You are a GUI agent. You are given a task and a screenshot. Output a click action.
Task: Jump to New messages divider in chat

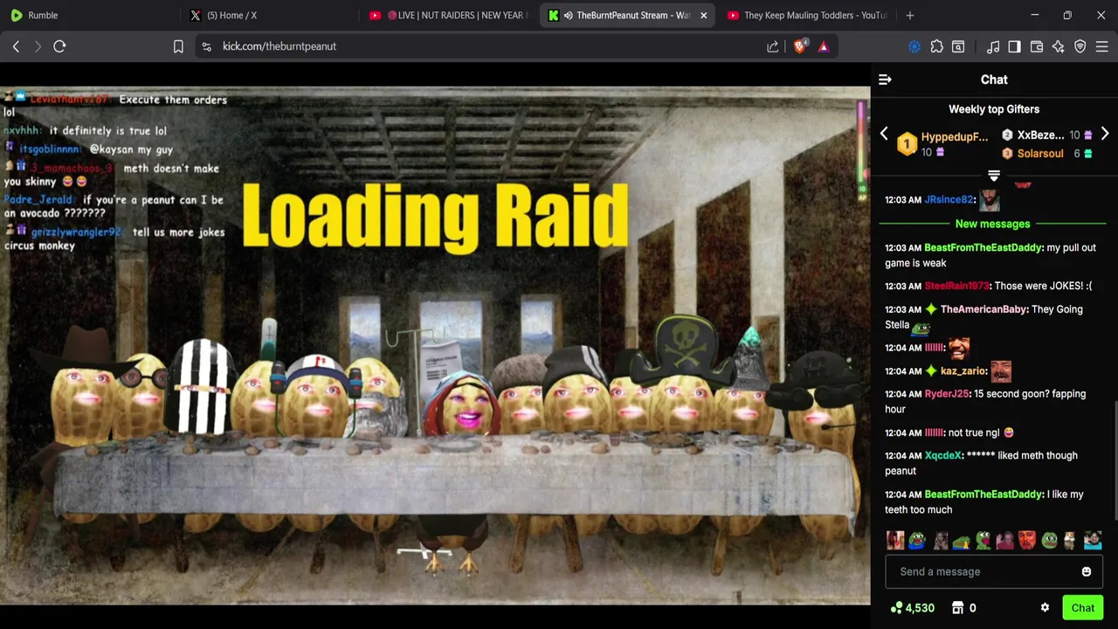tap(992, 225)
